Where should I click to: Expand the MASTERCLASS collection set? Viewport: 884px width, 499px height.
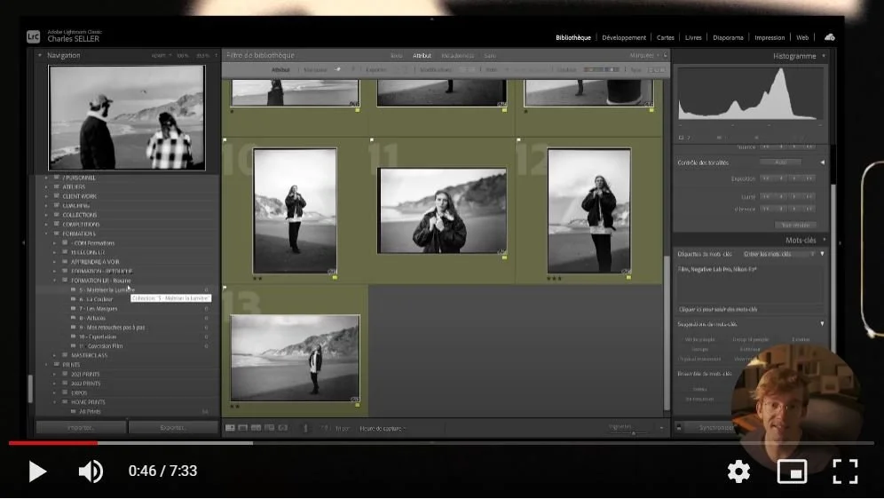pyautogui.click(x=54, y=355)
